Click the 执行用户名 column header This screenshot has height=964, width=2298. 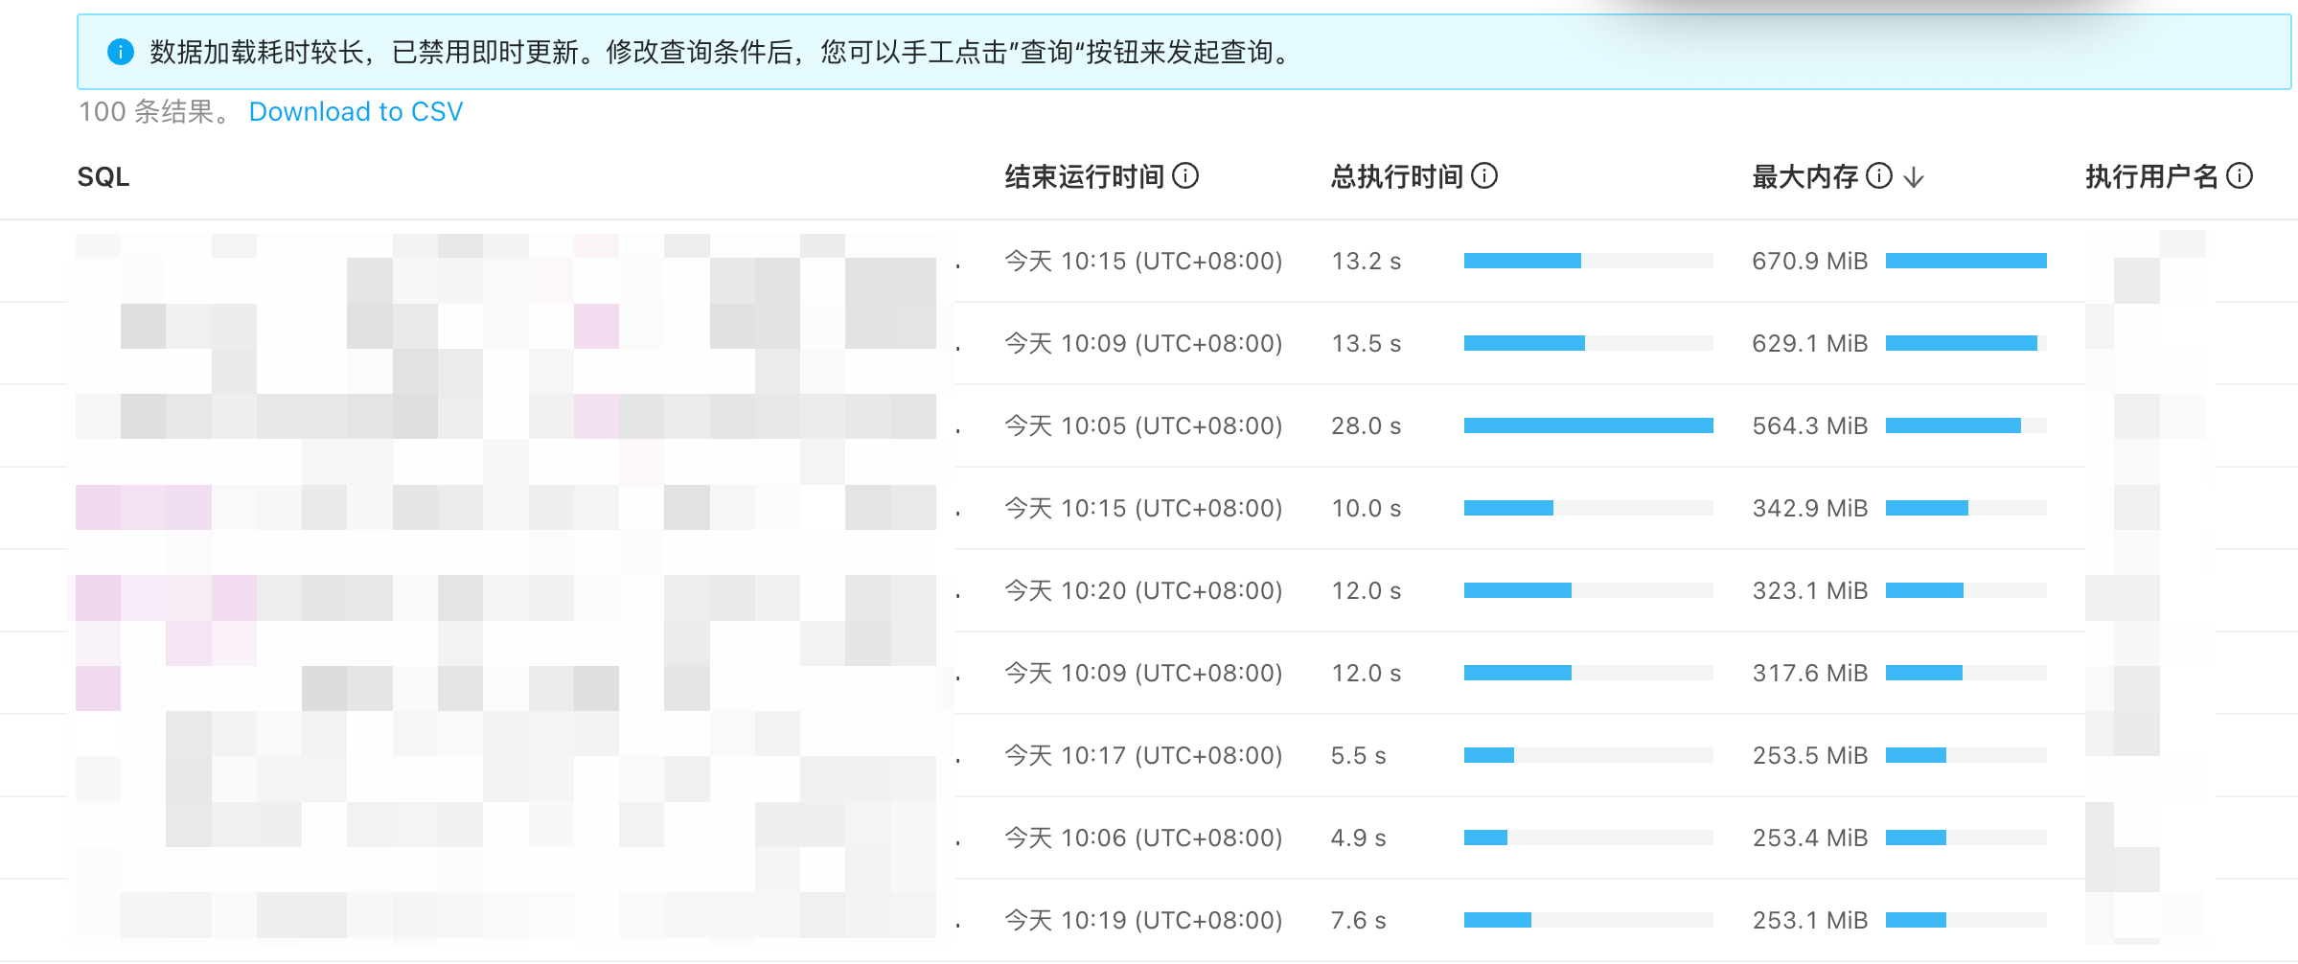tap(2151, 177)
